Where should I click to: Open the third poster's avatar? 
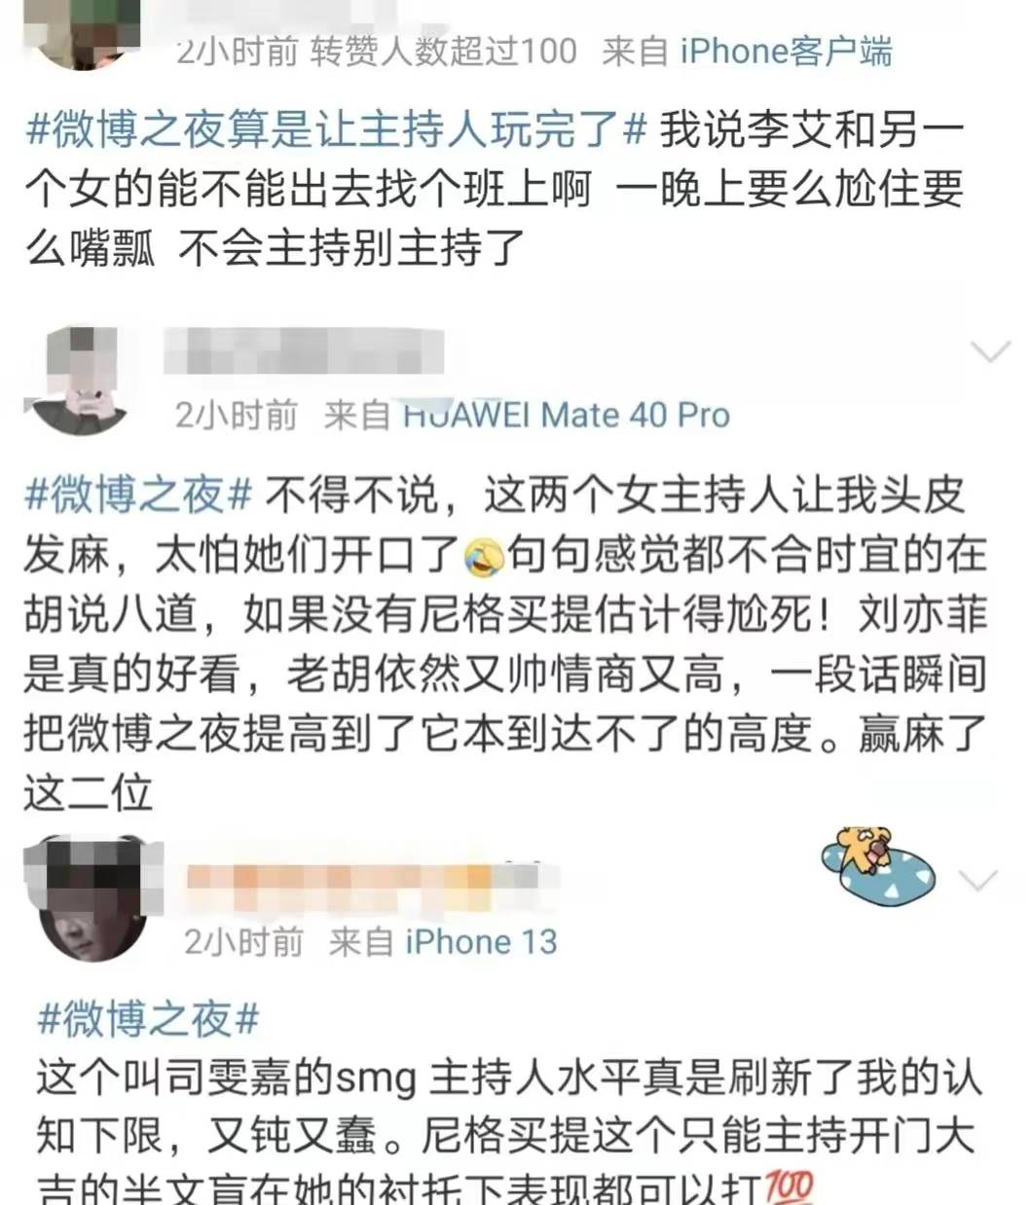[x=92, y=897]
